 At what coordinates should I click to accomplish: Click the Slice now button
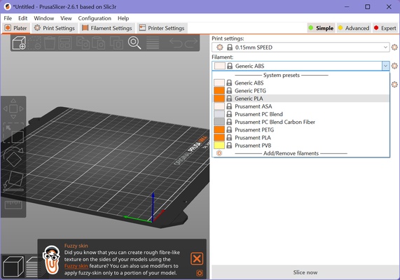305,272
